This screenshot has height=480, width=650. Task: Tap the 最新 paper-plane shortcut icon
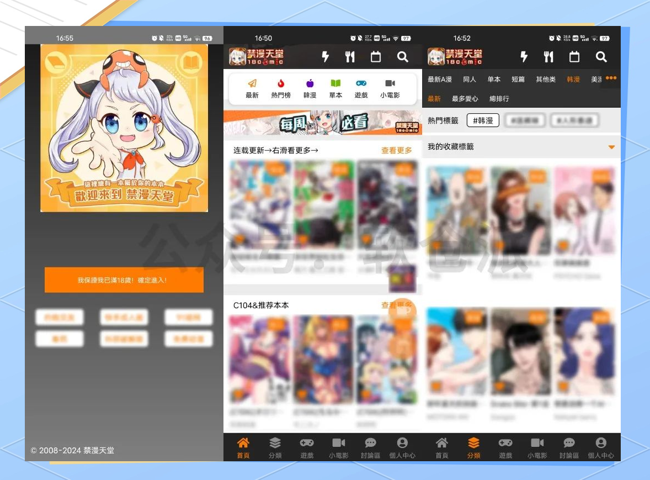[x=252, y=83]
